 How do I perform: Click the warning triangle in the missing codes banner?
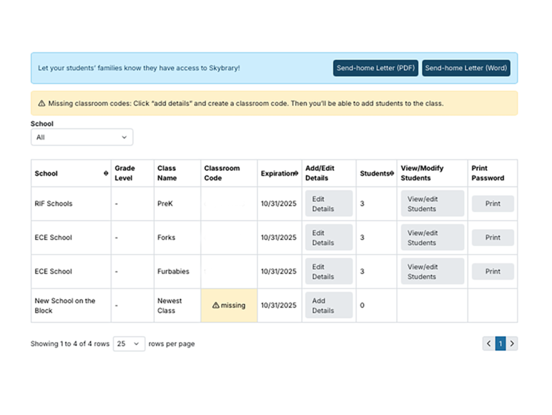pyautogui.click(x=42, y=103)
